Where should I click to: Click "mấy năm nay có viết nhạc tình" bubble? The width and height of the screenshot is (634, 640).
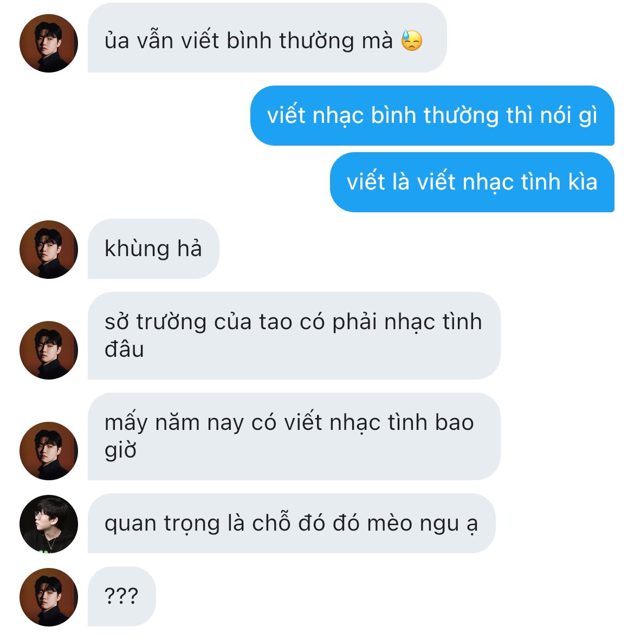click(x=294, y=436)
